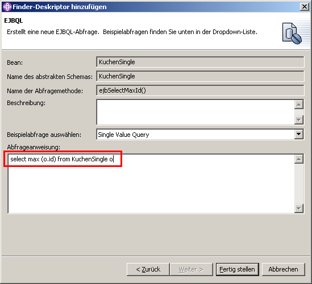Go back with the Zurück button

[x=148, y=269]
